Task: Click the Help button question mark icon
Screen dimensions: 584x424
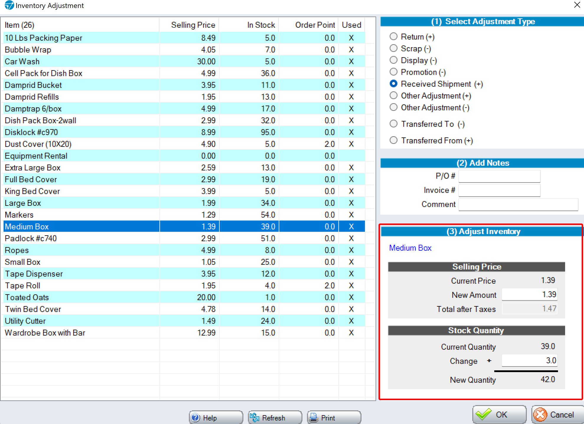Action: click(x=195, y=418)
